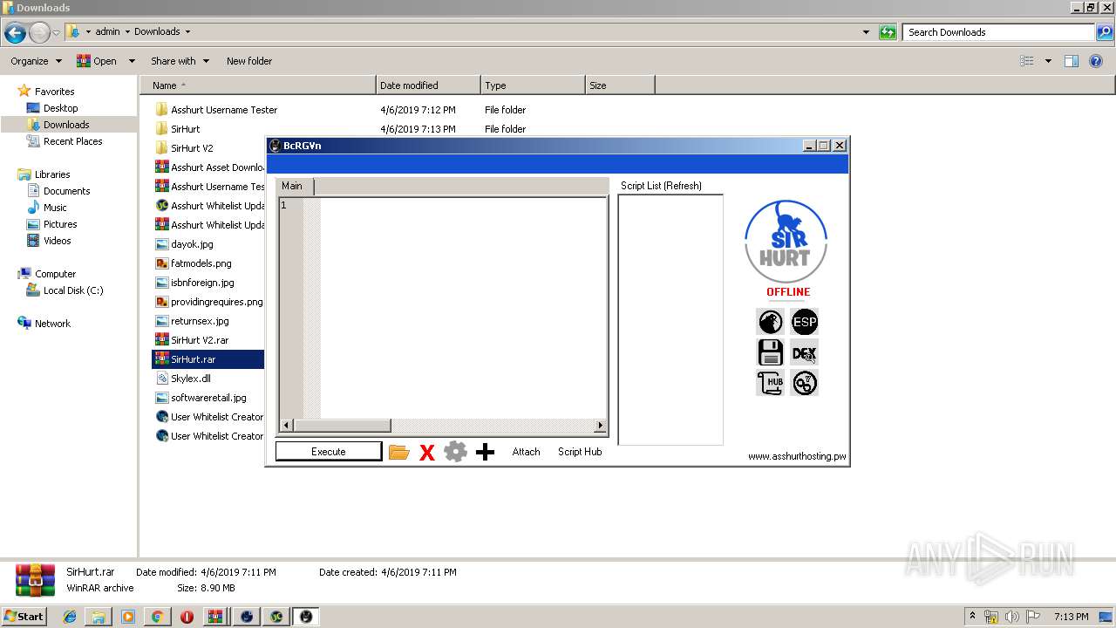Switch to WinRAR taskbar icon
Image resolution: width=1116 pixels, height=628 pixels.
pyautogui.click(x=215, y=617)
